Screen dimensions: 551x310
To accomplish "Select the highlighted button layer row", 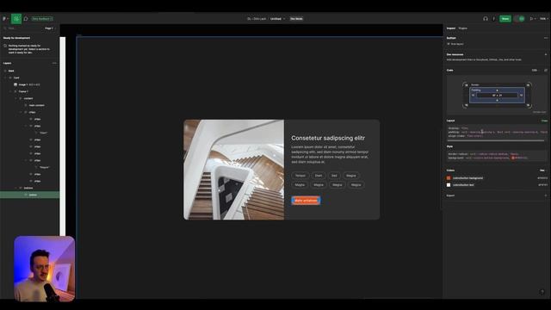I will pyautogui.click(x=29, y=195).
